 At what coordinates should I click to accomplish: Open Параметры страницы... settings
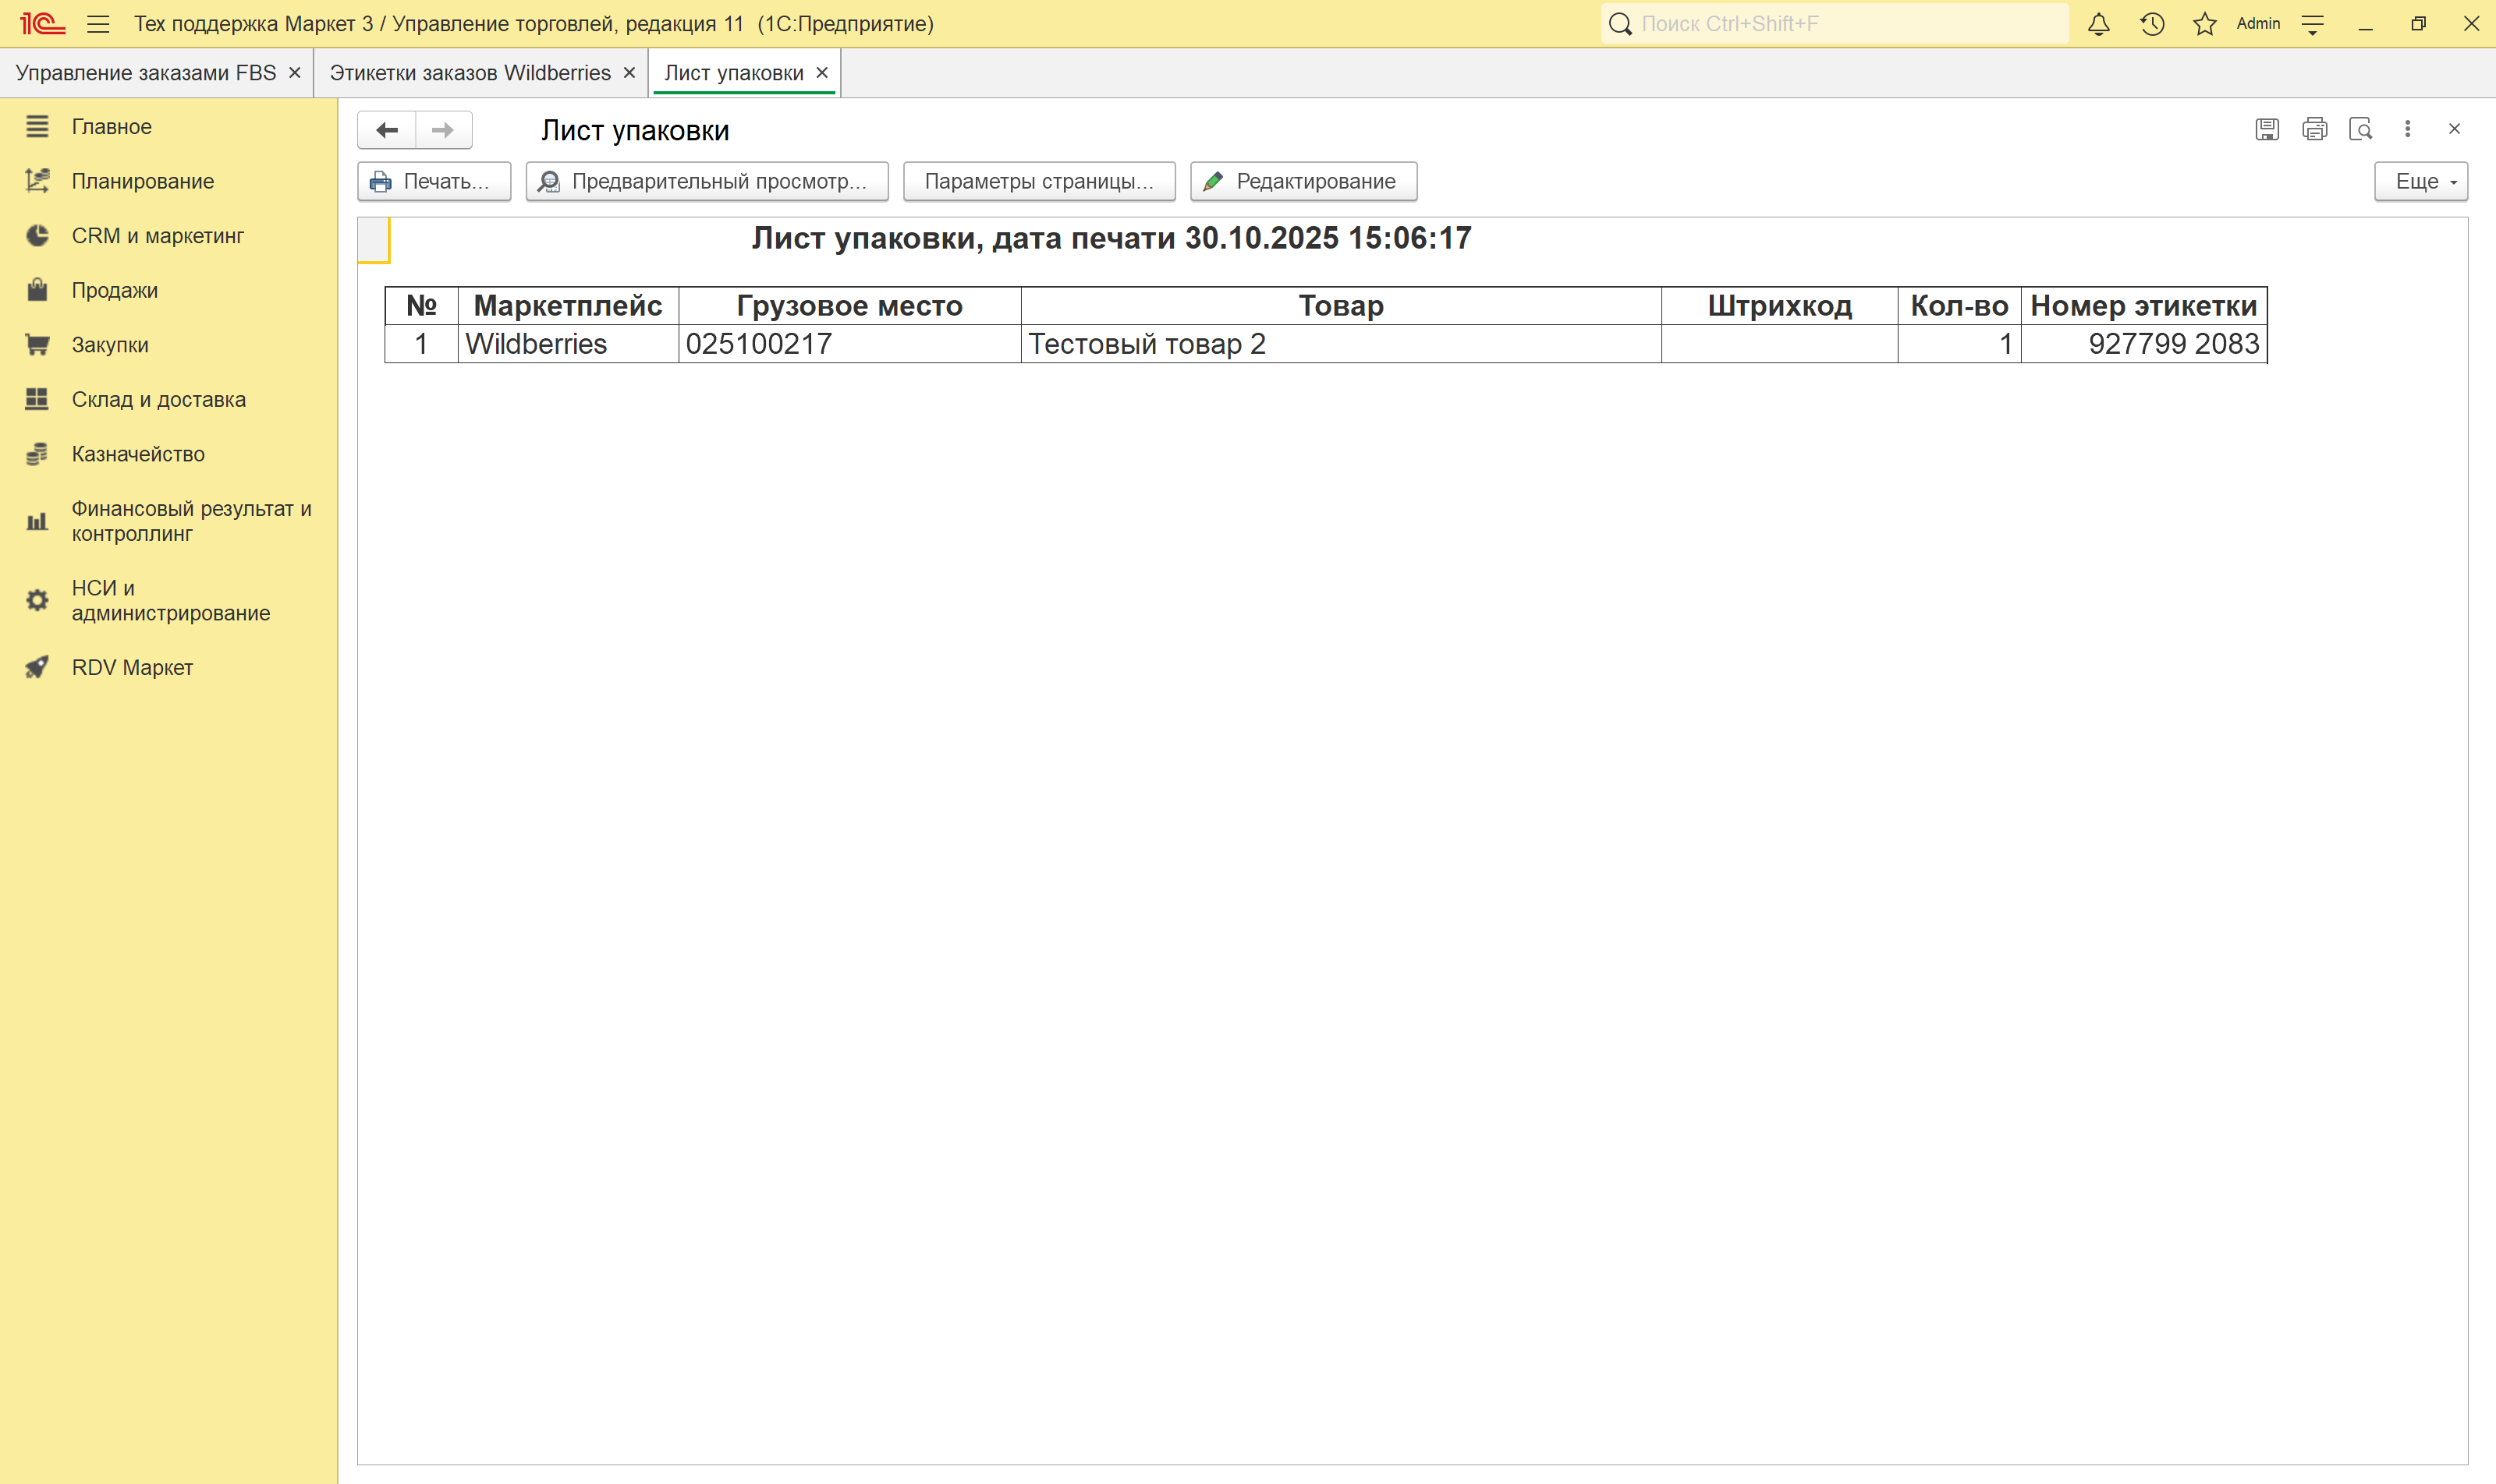(1039, 181)
